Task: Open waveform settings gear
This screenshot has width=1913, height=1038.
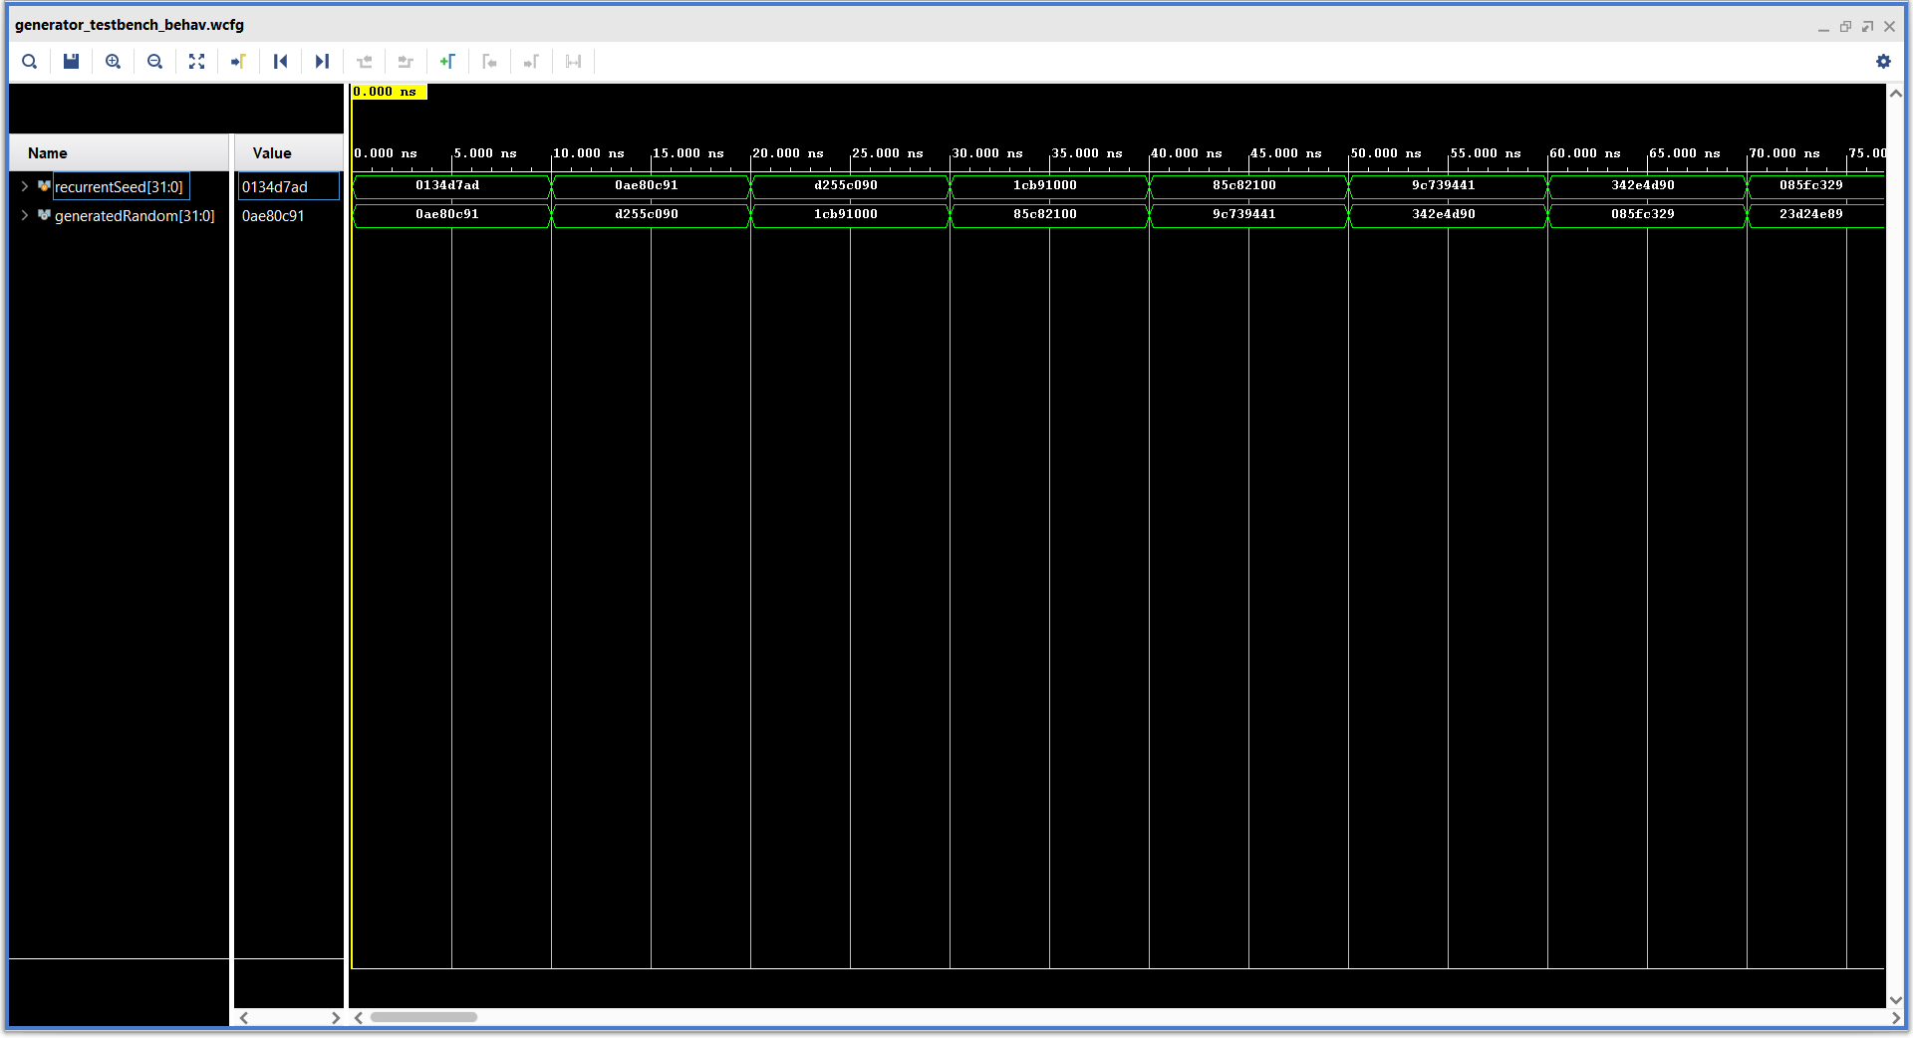Action: tap(1883, 62)
